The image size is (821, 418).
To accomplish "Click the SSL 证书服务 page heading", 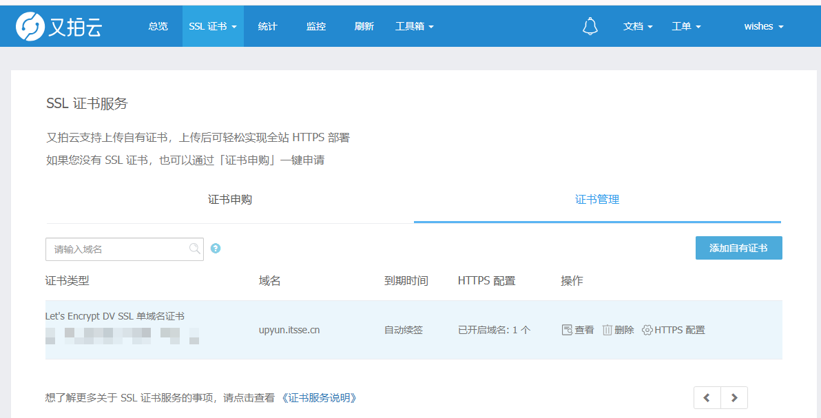I will coord(87,104).
